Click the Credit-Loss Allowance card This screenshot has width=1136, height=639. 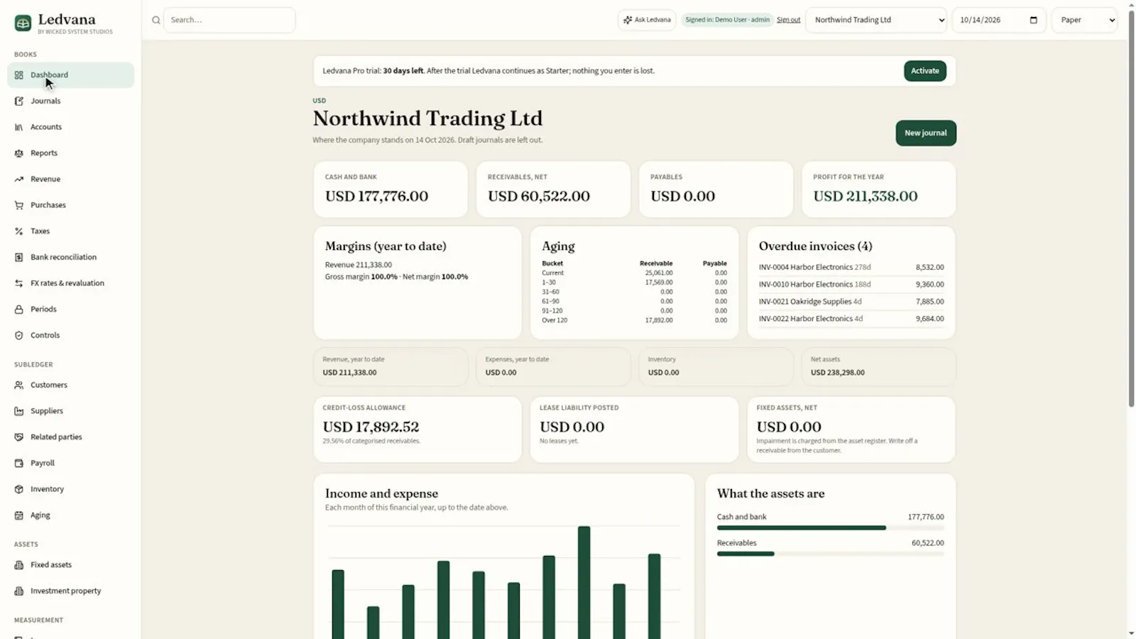click(417, 430)
